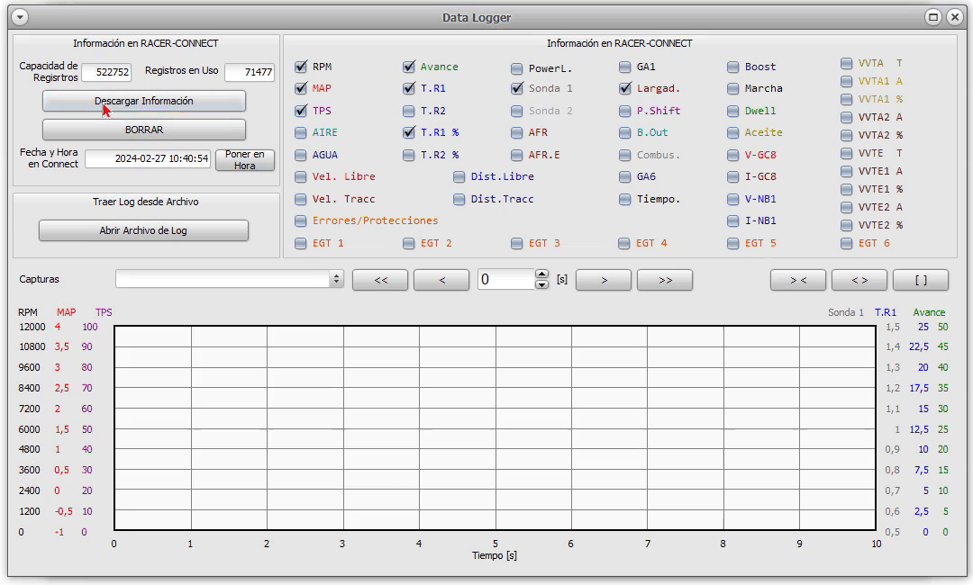
Task: Click the Descargar Información button
Action: click(144, 101)
